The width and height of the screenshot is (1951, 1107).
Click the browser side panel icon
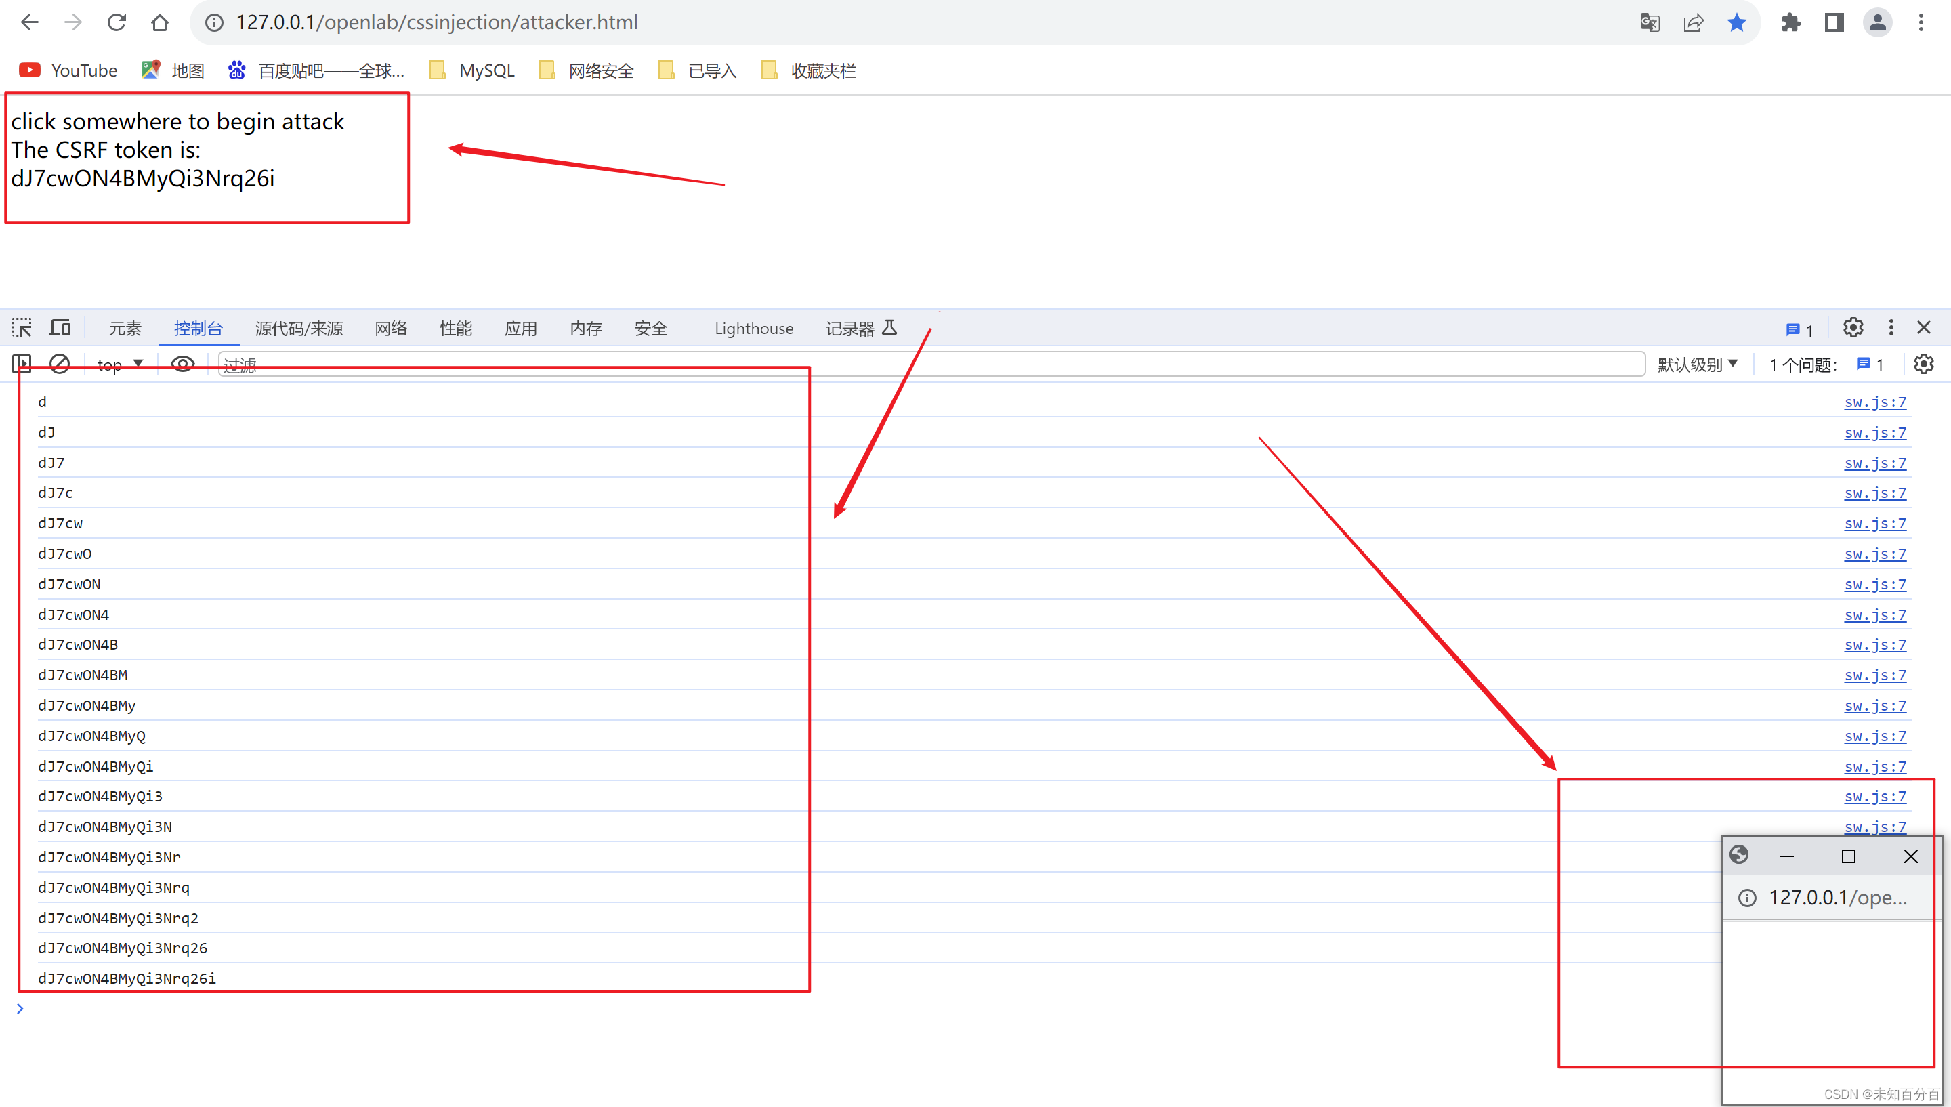click(1834, 23)
